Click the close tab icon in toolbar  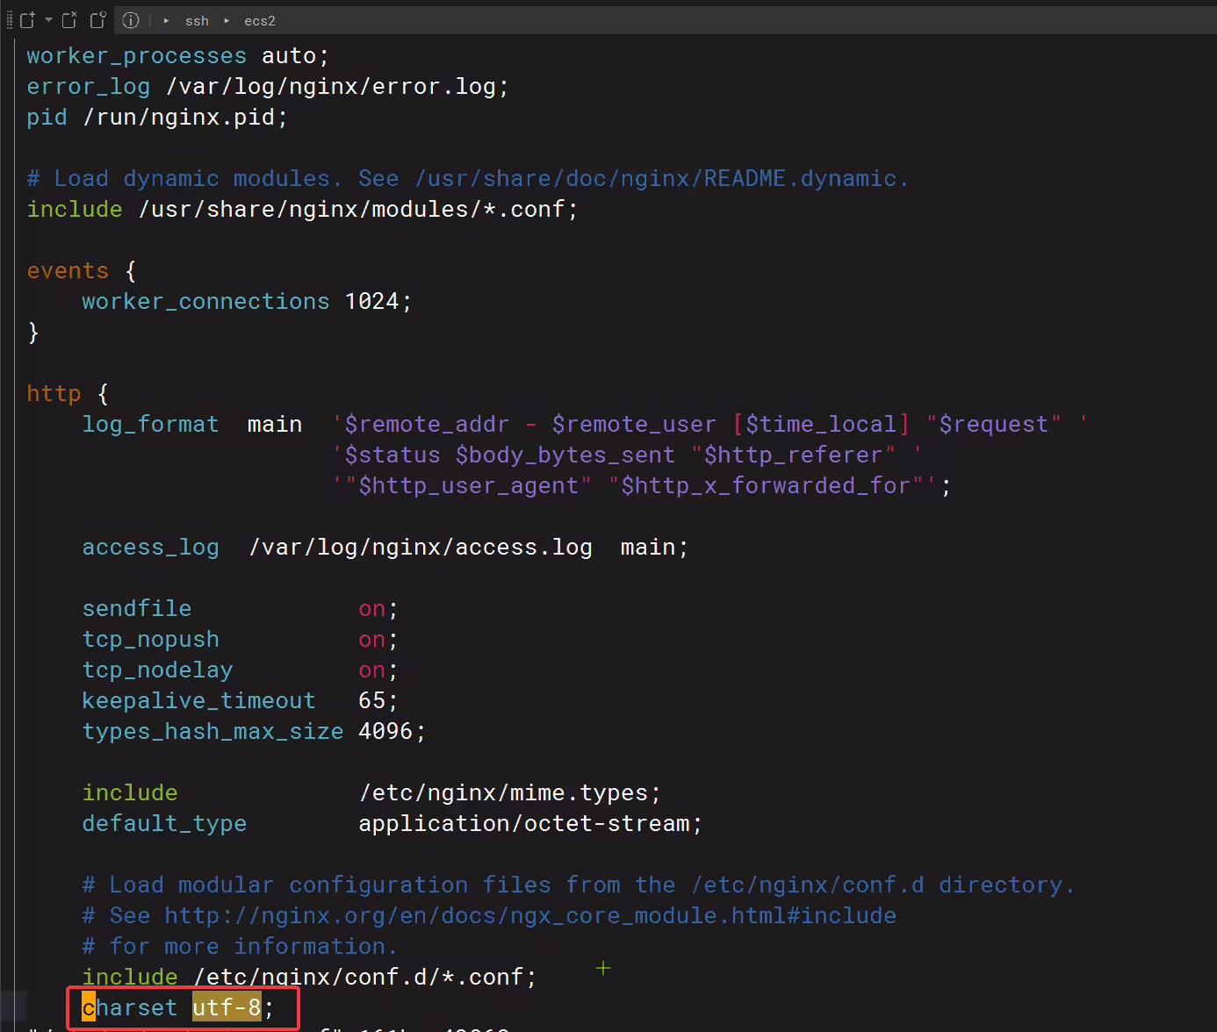coord(69,20)
